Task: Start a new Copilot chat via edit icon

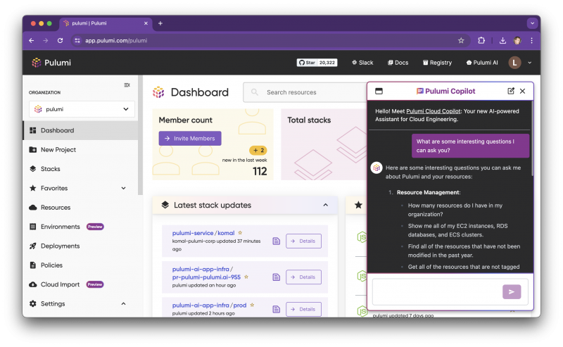Action: point(511,92)
